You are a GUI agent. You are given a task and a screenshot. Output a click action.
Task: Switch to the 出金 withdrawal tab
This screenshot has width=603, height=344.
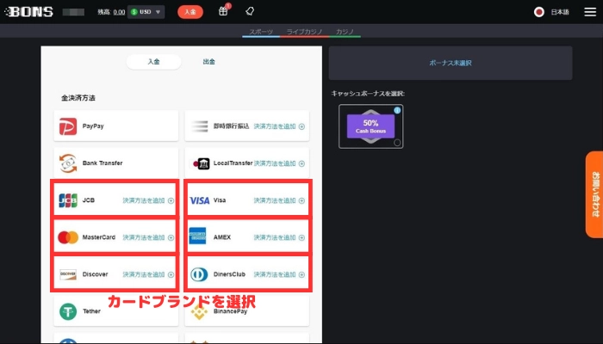click(208, 62)
